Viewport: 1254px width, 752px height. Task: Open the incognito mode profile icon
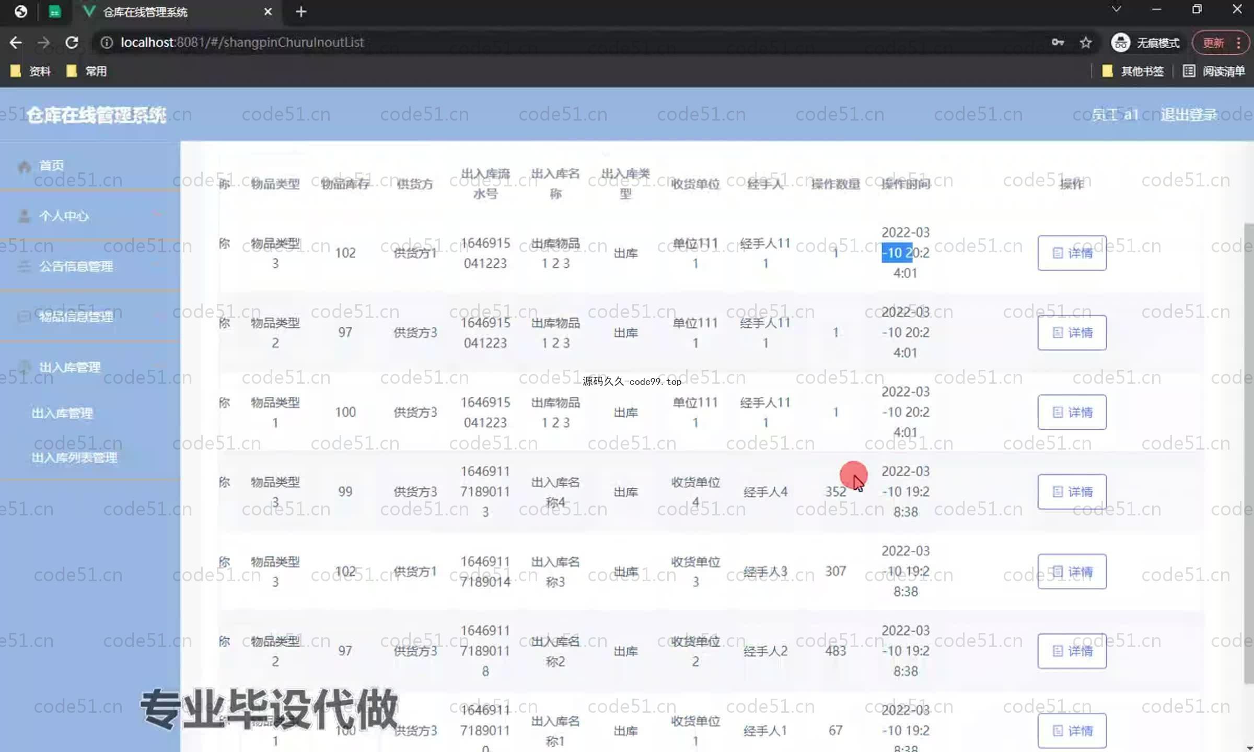pyautogui.click(x=1120, y=42)
